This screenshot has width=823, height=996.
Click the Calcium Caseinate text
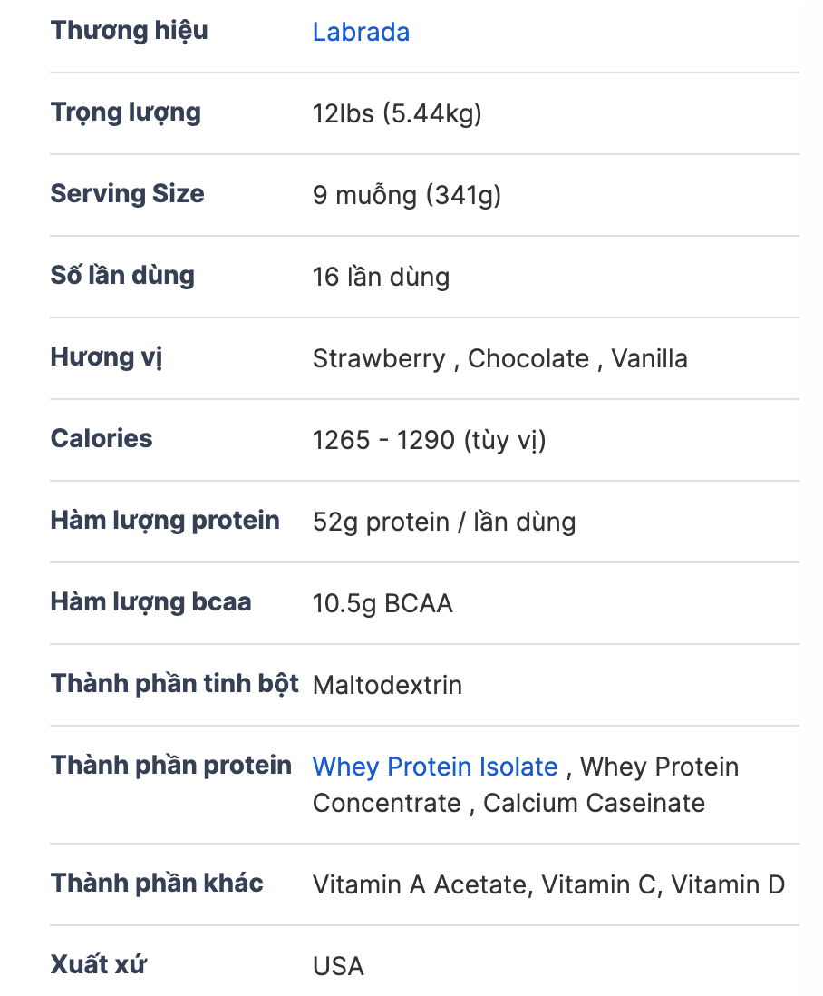[594, 804]
